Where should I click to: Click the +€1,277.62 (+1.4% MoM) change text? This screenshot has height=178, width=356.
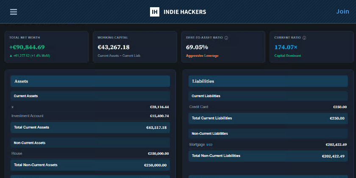pyautogui.click(x=30, y=56)
